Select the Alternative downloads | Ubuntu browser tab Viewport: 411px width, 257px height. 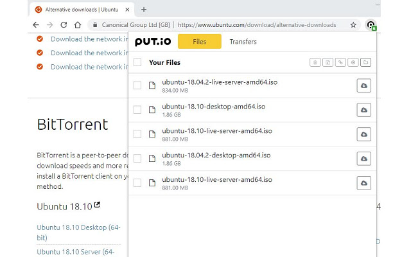(82, 10)
